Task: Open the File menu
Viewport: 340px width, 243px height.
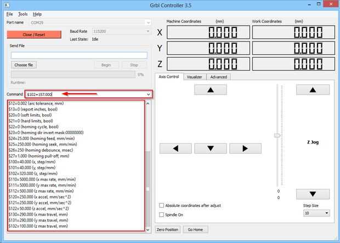Action: point(9,14)
